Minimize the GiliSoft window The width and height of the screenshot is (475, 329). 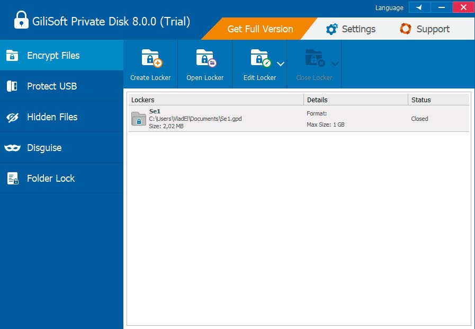click(442, 7)
